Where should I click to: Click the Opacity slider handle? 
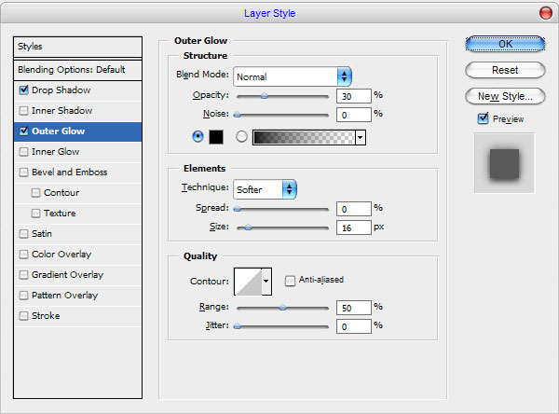(x=265, y=96)
